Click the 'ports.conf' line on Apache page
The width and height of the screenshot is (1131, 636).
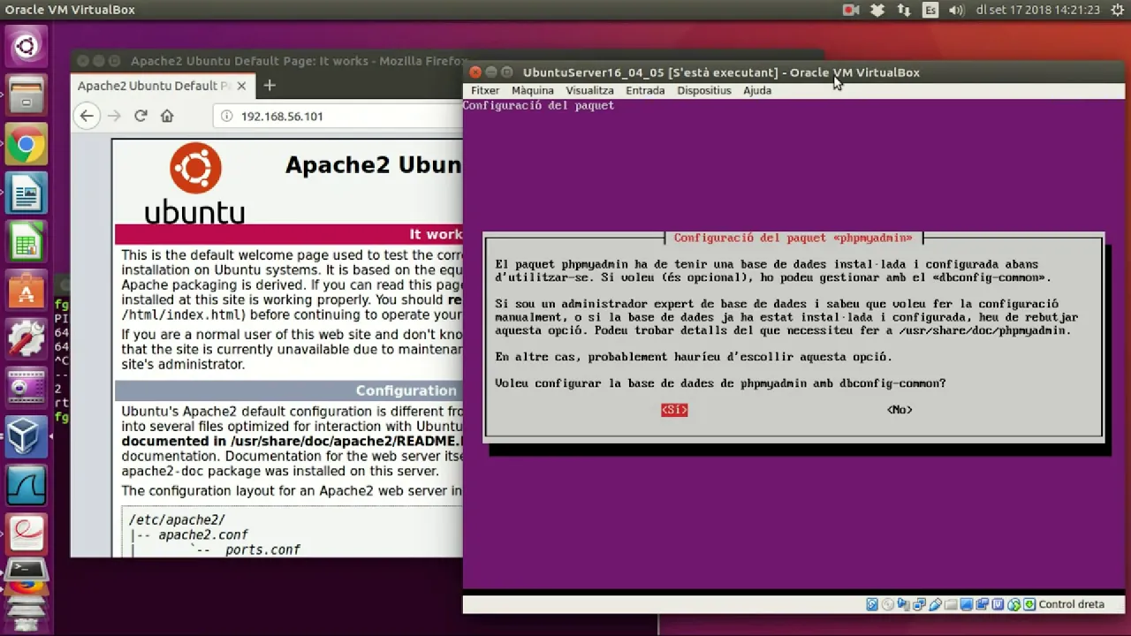pos(262,549)
